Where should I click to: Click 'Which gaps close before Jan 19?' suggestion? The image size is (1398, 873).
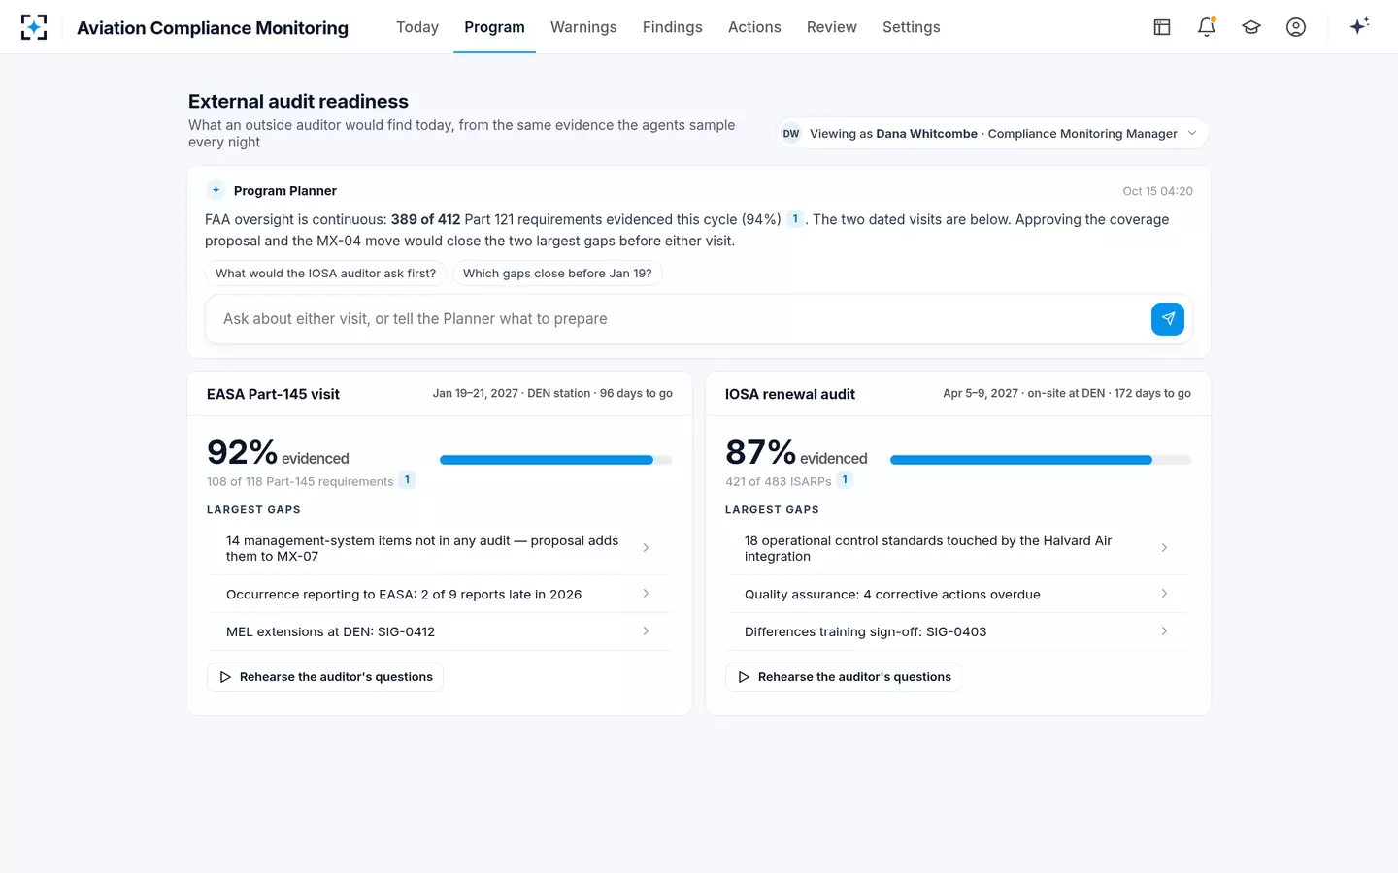pyautogui.click(x=557, y=274)
